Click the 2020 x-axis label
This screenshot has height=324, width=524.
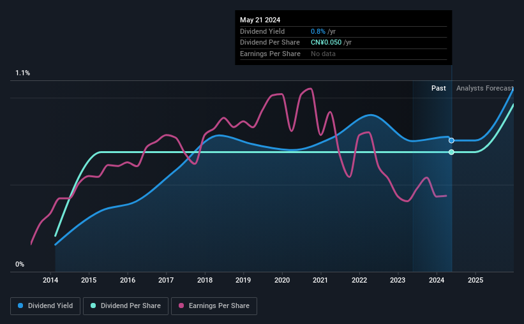pyautogui.click(x=282, y=280)
